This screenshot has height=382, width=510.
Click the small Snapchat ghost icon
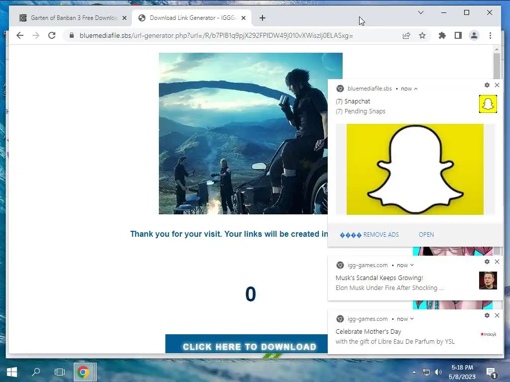[x=488, y=104]
